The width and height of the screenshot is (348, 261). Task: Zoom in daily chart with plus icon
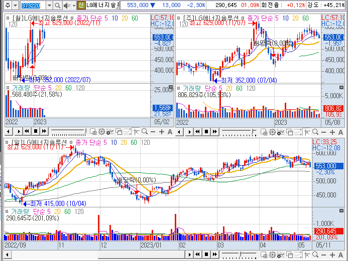pos(332,255)
